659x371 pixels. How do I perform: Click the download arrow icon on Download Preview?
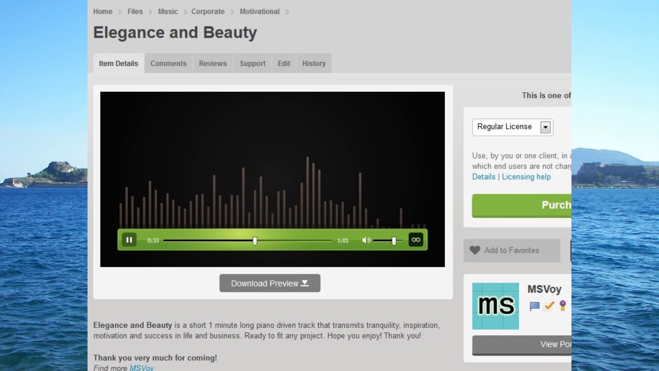pos(305,283)
